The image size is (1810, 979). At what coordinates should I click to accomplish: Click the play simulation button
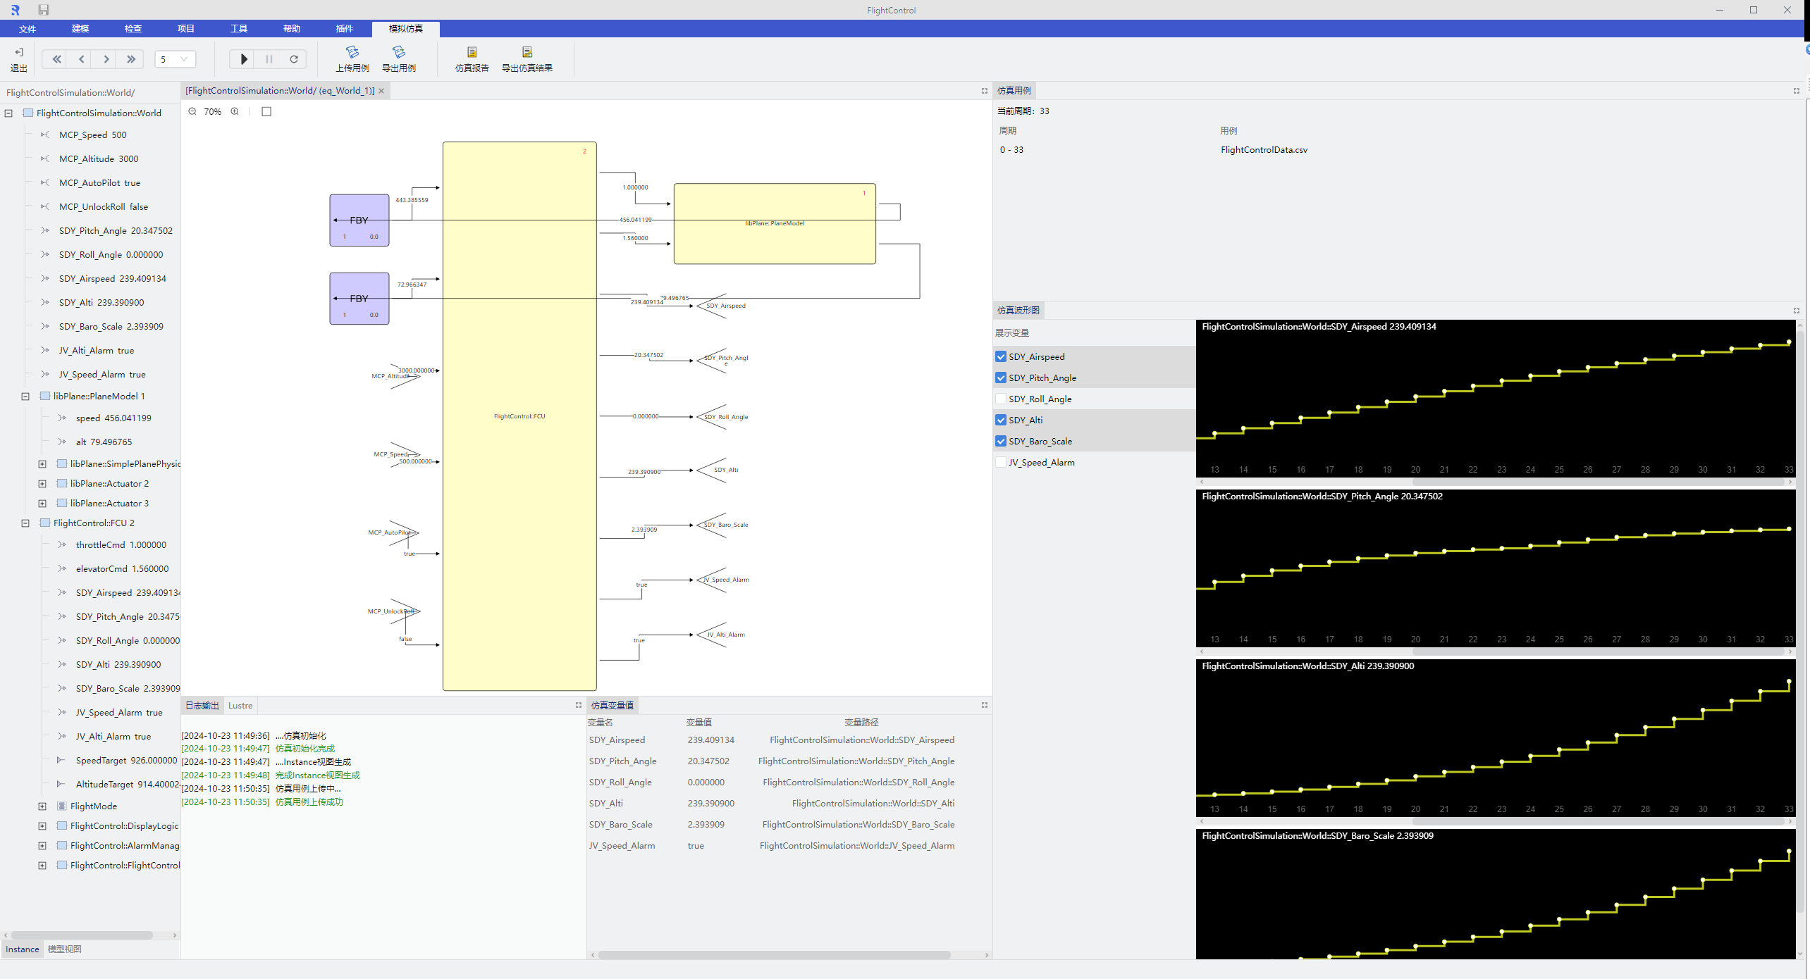pos(244,59)
